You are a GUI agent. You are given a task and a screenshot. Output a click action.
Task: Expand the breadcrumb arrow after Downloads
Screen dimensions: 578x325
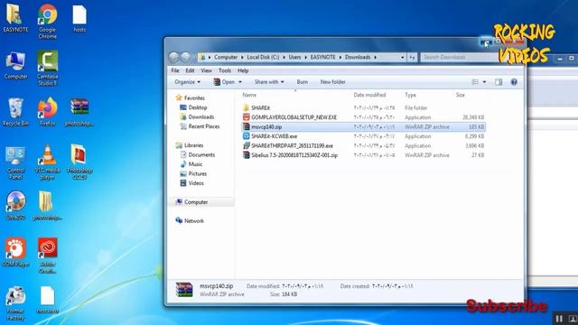tap(376, 57)
